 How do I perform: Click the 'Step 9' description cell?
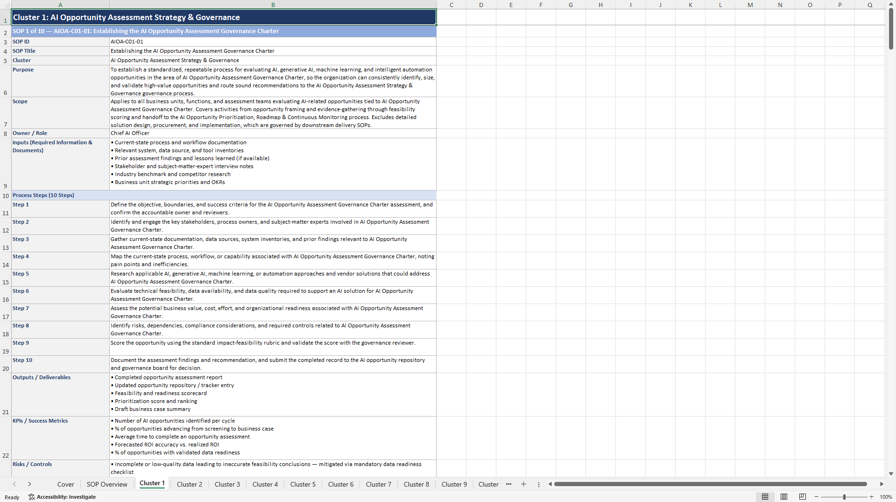click(273, 347)
